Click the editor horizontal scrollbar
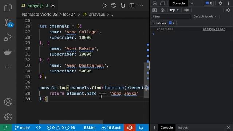233x131 pixels. (71, 122)
